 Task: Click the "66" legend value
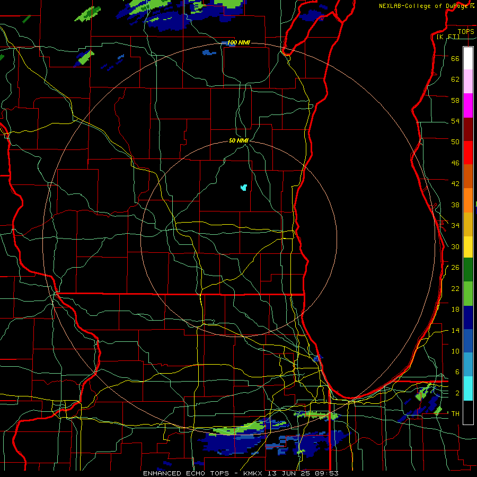click(x=455, y=58)
